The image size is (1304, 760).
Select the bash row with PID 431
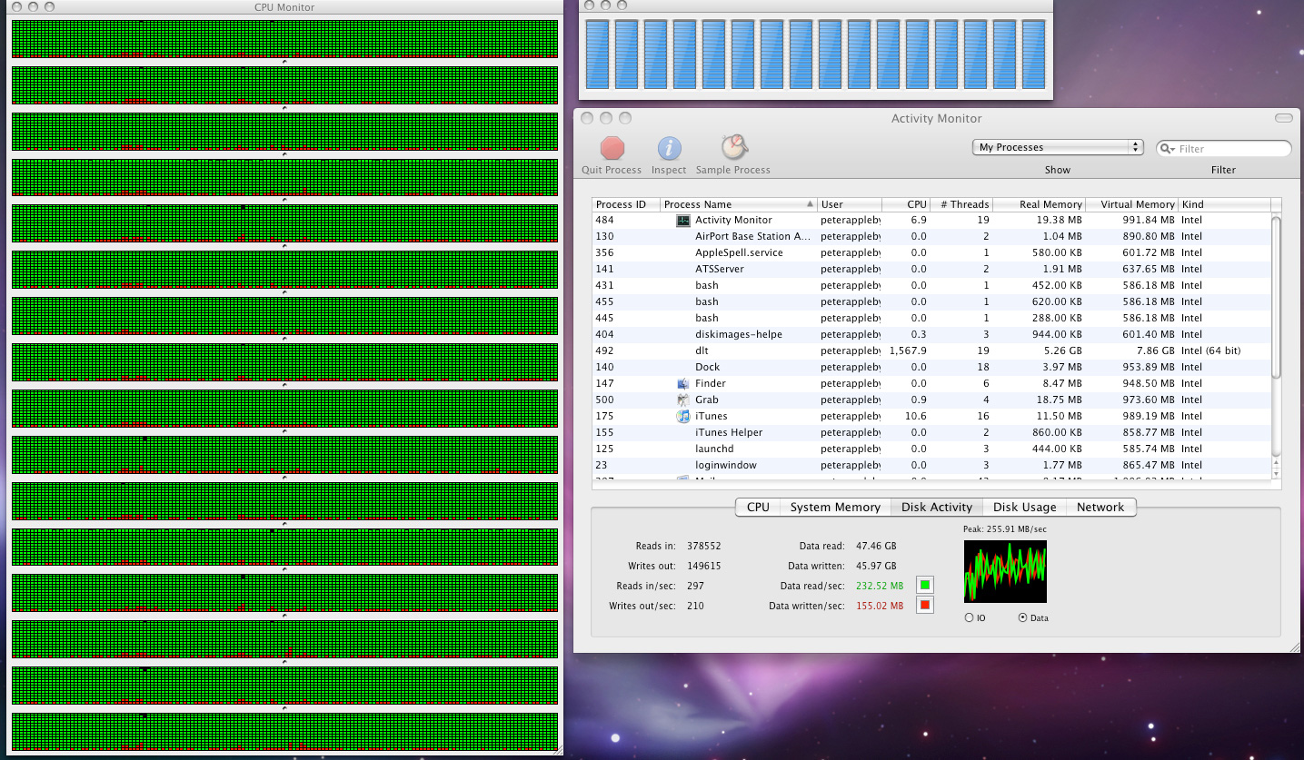(x=931, y=285)
